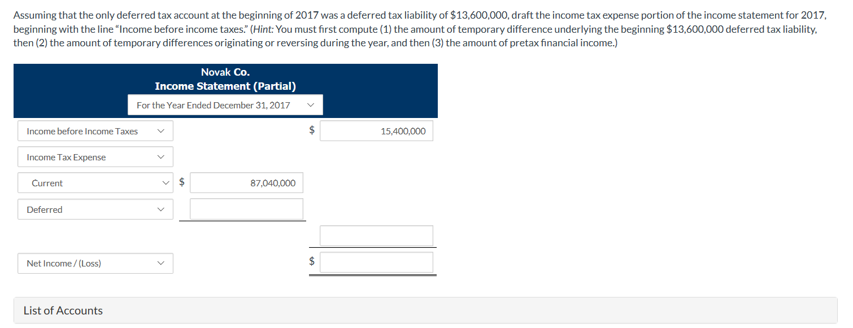
Task: Click the empty deferred tax amount field
Action: (246, 208)
